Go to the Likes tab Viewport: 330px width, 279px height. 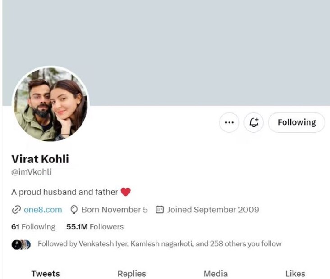coord(295,273)
